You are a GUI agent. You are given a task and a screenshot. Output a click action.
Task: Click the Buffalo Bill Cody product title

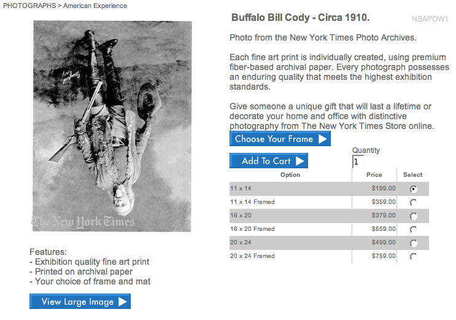click(x=300, y=17)
